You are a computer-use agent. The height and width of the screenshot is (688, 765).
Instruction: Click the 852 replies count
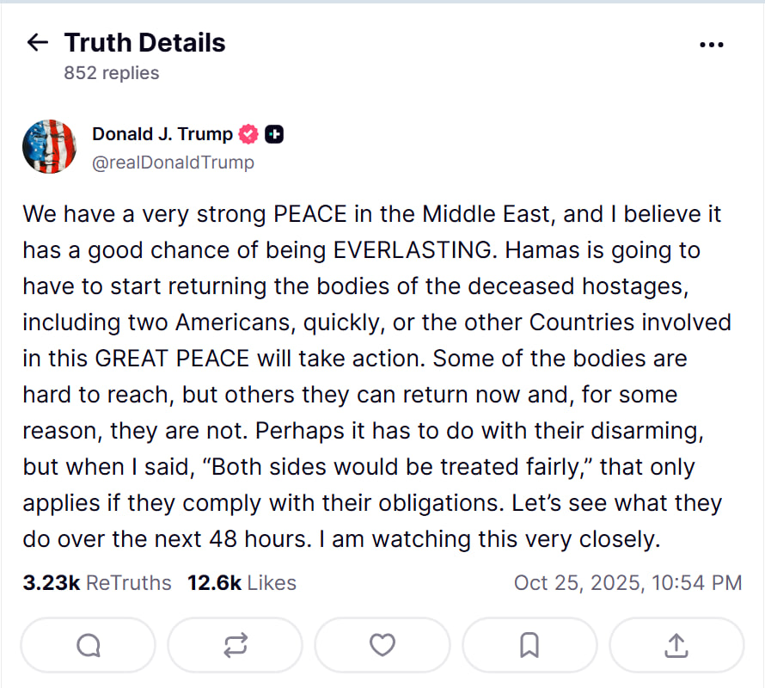pyautogui.click(x=112, y=73)
